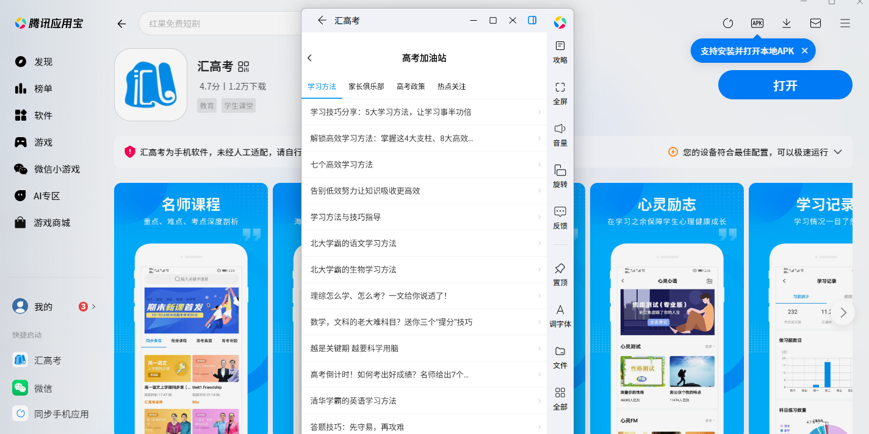Open article 学习技巧分享:5大学习方法
Image resolution: width=869 pixels, height=434 pixels.
pyautogui.click(x=424, y=112)
